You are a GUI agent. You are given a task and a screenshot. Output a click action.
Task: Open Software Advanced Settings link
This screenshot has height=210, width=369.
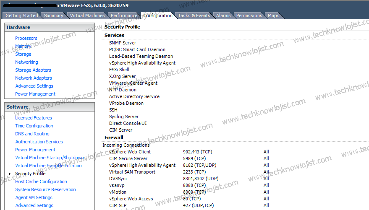(34, 205)
